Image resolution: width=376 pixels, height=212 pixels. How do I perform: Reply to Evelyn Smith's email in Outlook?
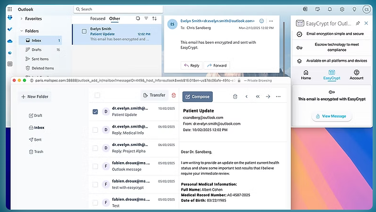[x=192, y=66]
